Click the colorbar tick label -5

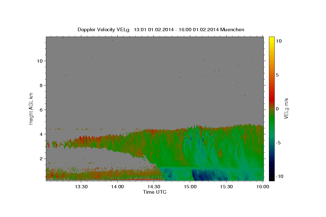click(278, 143)
